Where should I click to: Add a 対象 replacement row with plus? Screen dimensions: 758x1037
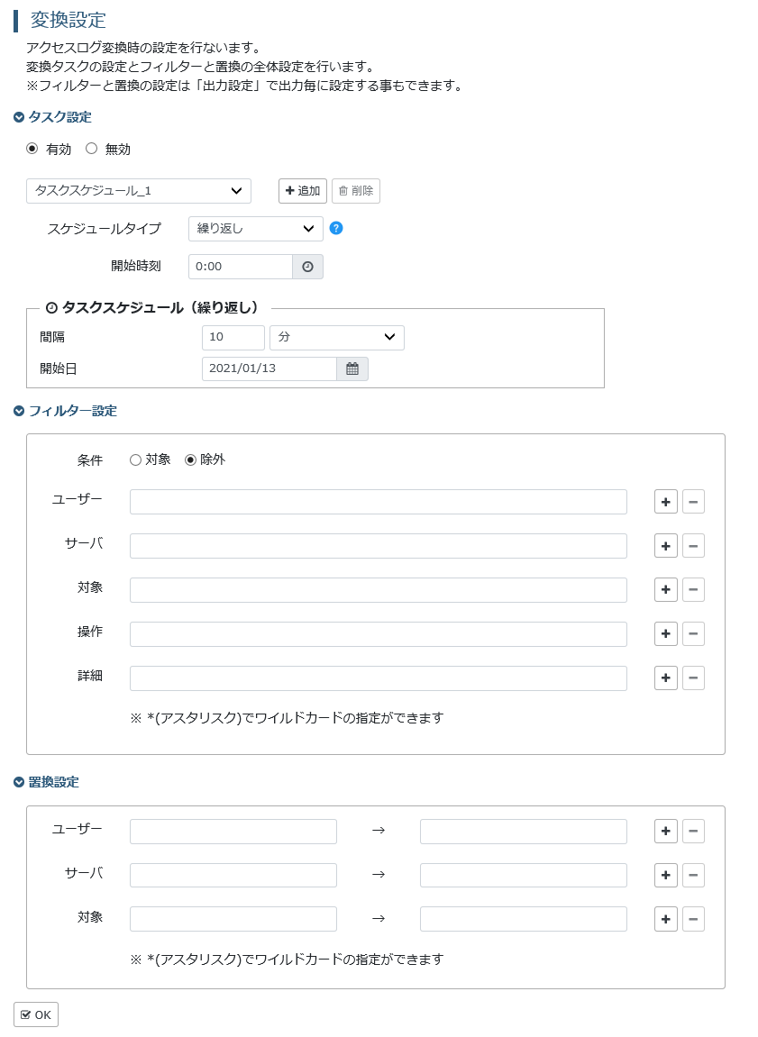pyautogui.click(x=665, y=919)
